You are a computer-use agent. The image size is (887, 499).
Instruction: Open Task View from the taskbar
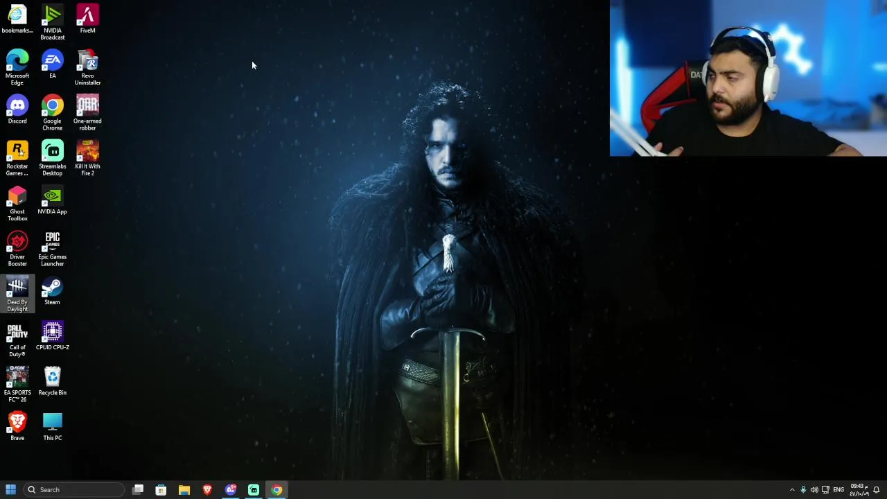(138, 490)
